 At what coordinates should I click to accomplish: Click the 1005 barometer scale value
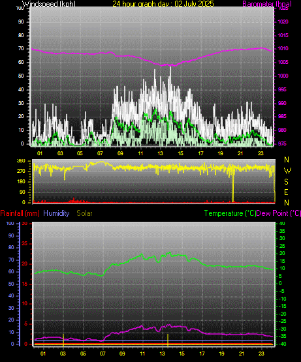click(283, 62)
